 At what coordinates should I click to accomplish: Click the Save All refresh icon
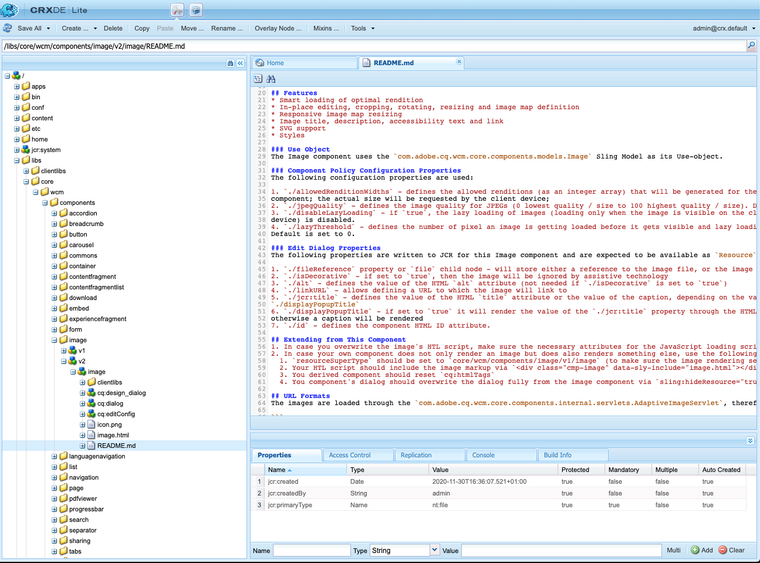[x=8, y=28]
